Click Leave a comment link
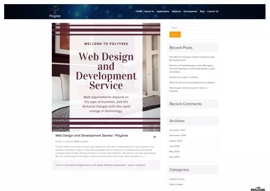 tap(136, 165)
